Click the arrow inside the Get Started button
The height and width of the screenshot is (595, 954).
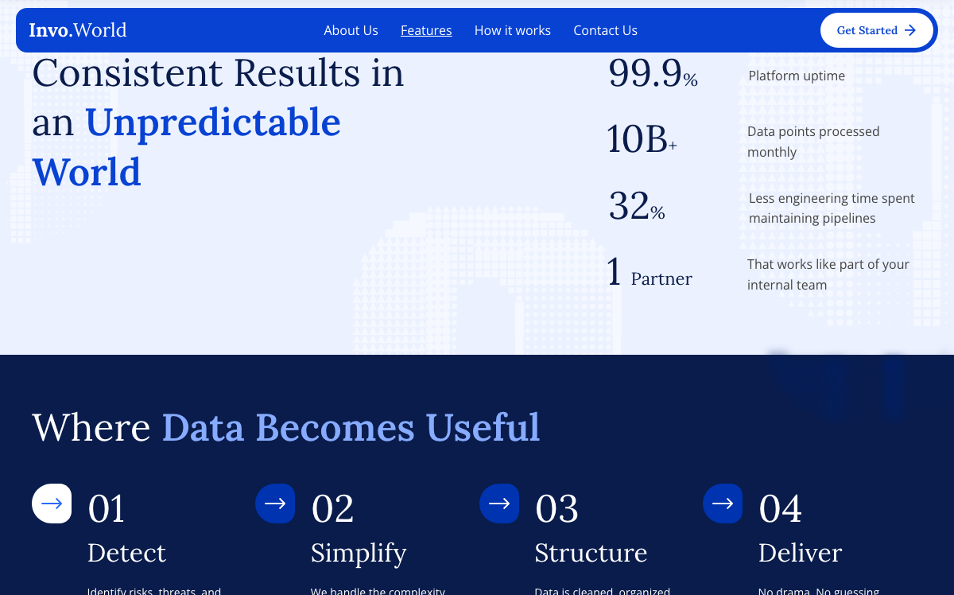pyautogui.click(x=910, y=30)
